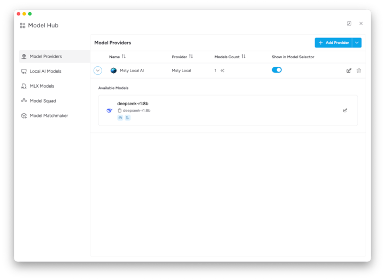
Task: Pop out the Model Hub window
Action: (349, 24)
